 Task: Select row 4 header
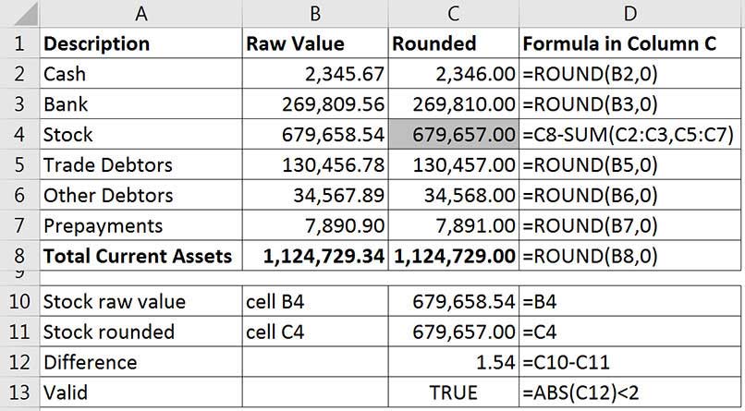[x=19, y=134]
